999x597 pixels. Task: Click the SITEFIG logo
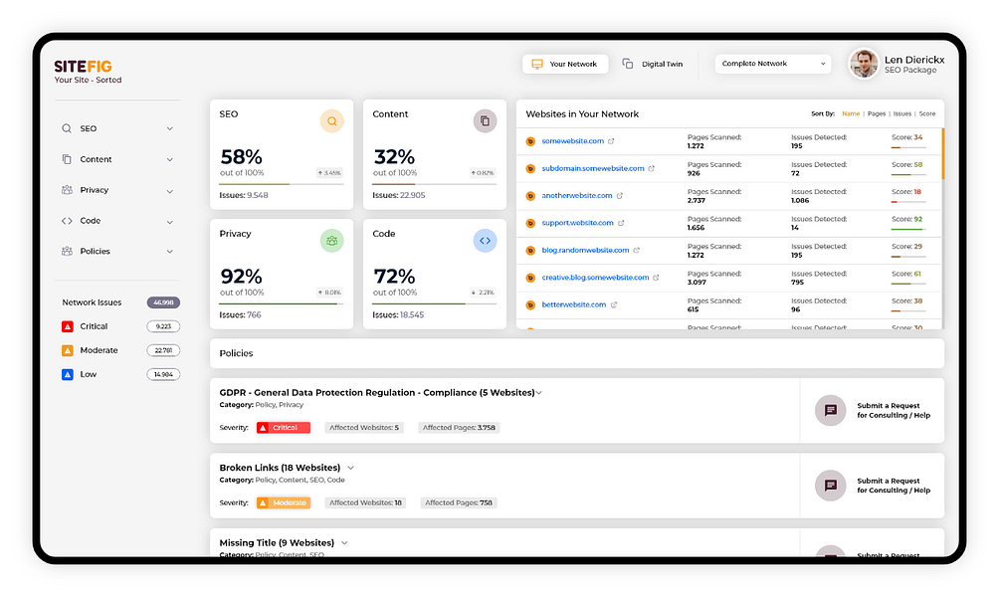[83, 67]
